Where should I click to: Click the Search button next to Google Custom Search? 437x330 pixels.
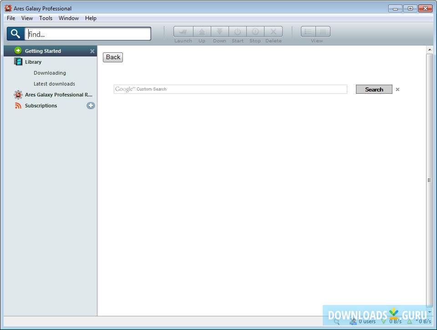(x=373, y=89)
